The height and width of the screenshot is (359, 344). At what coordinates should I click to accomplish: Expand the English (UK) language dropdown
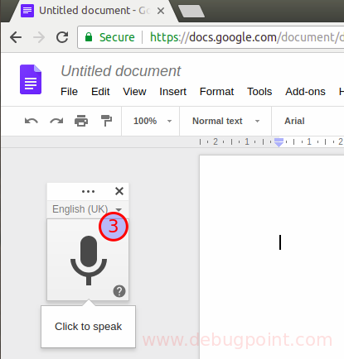(87, 209)
